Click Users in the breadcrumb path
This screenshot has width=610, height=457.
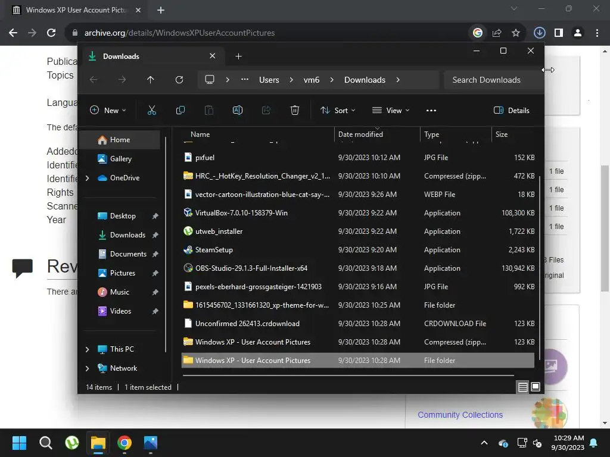pyautogui.click(x=269, y=80)
